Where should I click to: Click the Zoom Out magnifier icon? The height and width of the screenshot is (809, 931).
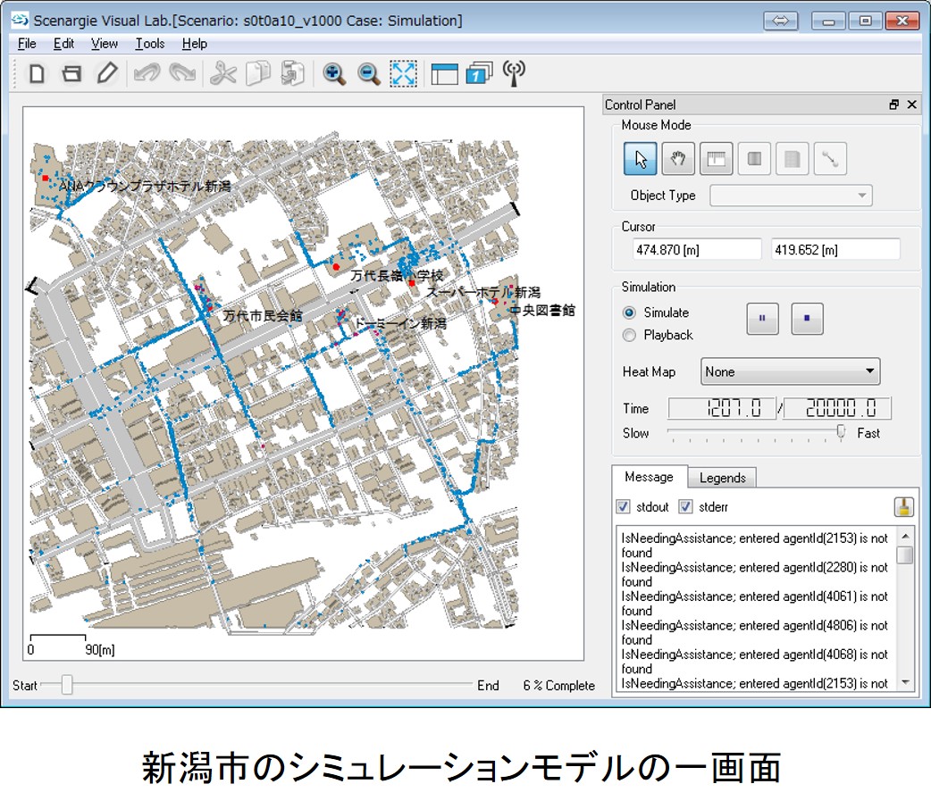pos(369,73)
